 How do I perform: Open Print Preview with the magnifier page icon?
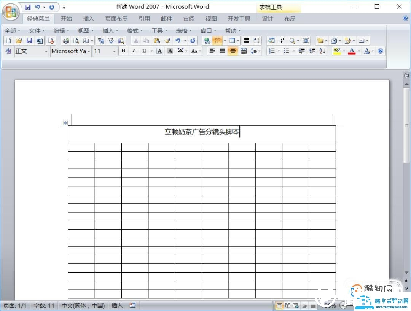(76, 41)
